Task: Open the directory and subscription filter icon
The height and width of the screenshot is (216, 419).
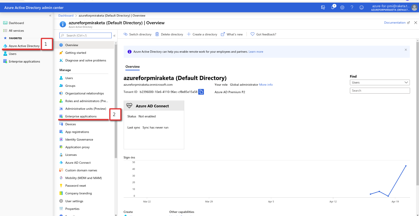Action: tap(323, 8)
